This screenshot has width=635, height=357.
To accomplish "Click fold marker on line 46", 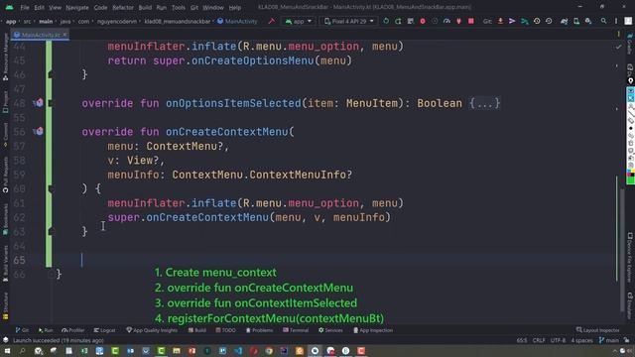I will coord(51,74).
